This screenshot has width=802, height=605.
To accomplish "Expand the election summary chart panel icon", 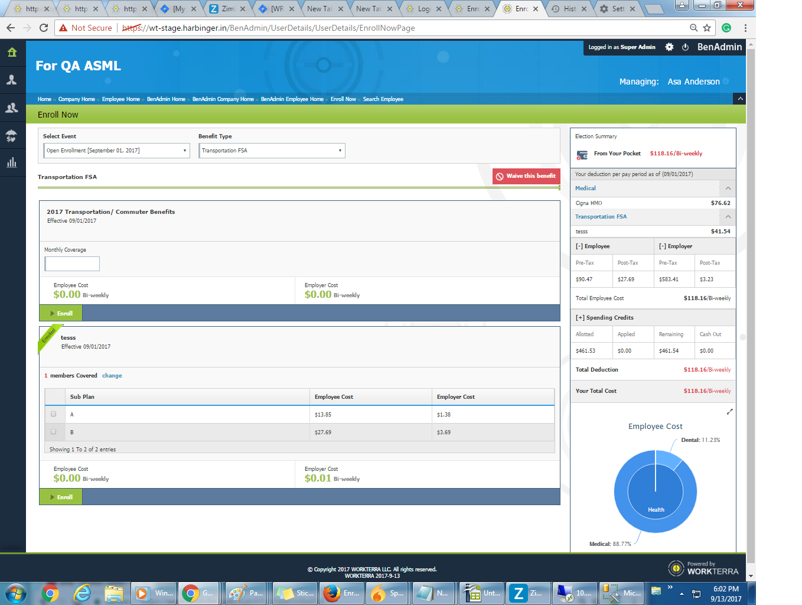I will tap(729, 412).
